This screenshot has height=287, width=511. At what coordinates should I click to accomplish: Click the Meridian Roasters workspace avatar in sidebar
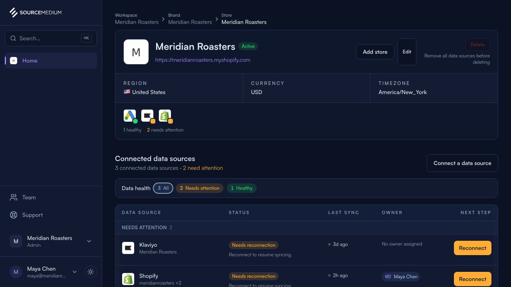16,241
